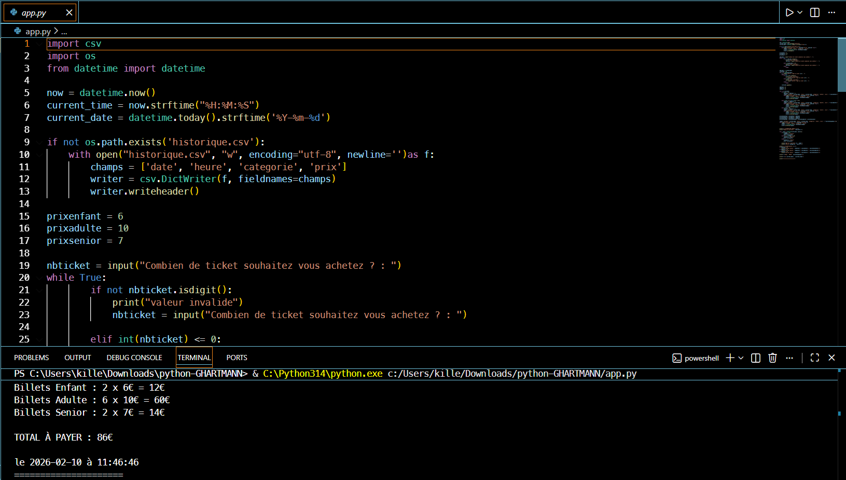Open the run options dropdown beside play
The width and height of the screenshot is (846, 480).
coord(800,12)
